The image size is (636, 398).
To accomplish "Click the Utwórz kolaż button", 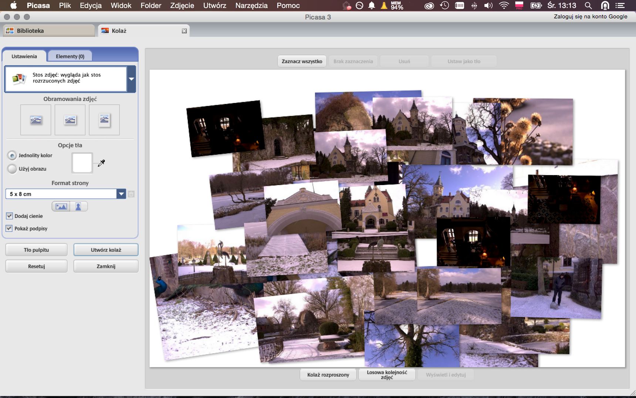I will point(106,250).
